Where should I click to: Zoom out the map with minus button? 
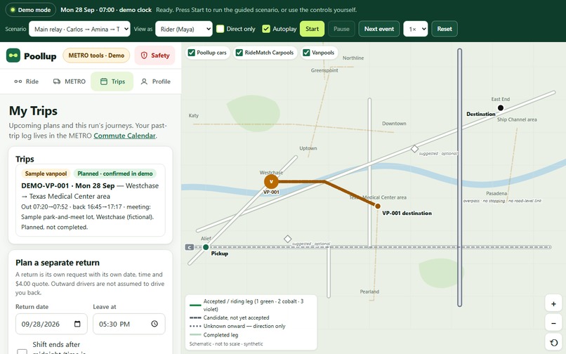coord(553,323)
